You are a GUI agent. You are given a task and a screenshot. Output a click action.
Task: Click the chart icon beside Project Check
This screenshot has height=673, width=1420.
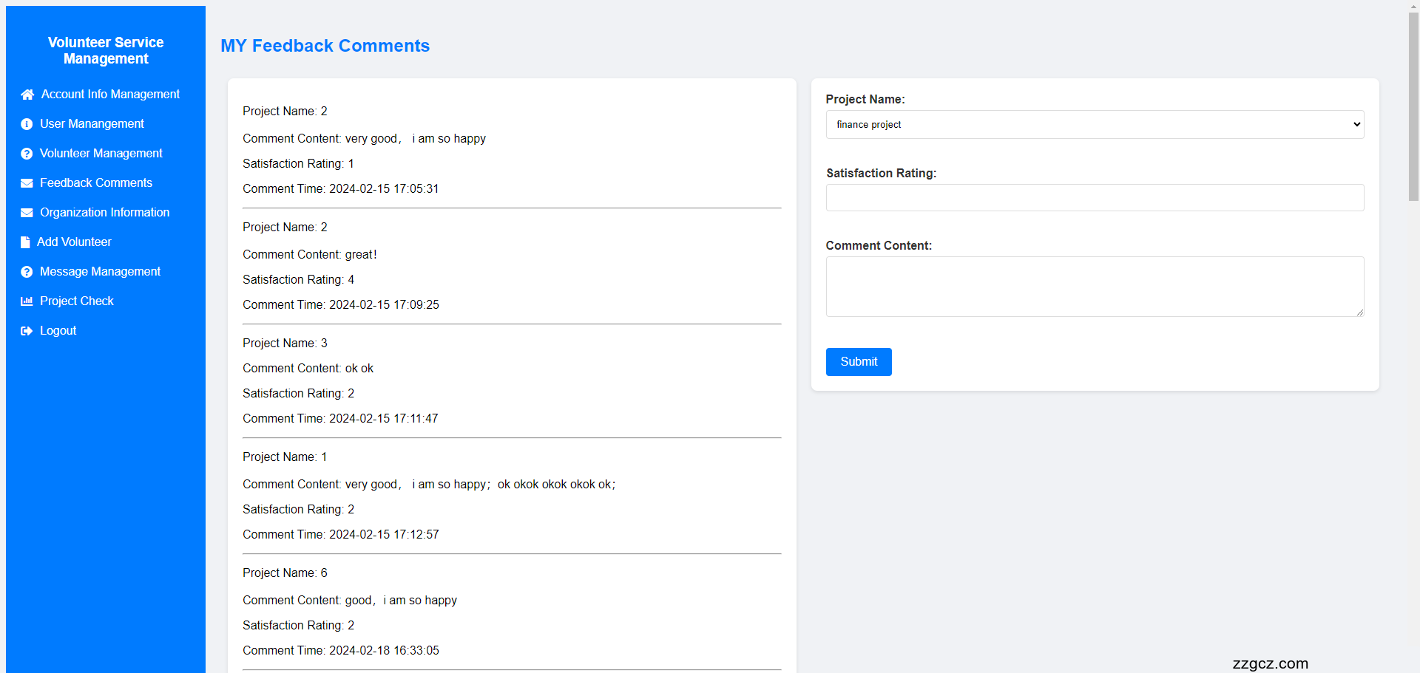pos(27,301)
